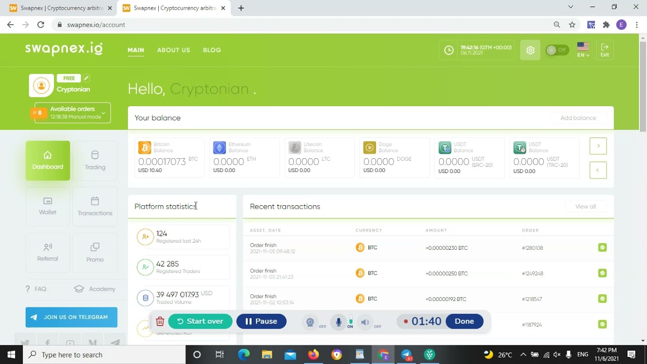Click the recorder Start over button

[x=200, y=322]
